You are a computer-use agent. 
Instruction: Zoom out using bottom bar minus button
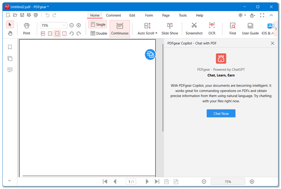[x=204, y=181]
